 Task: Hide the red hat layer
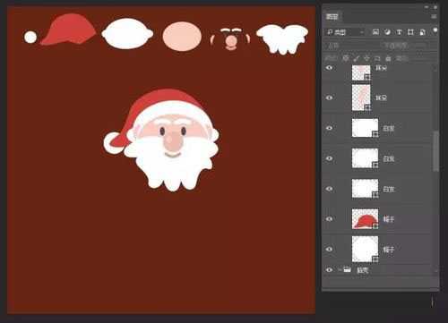click(x=330, y=219)
